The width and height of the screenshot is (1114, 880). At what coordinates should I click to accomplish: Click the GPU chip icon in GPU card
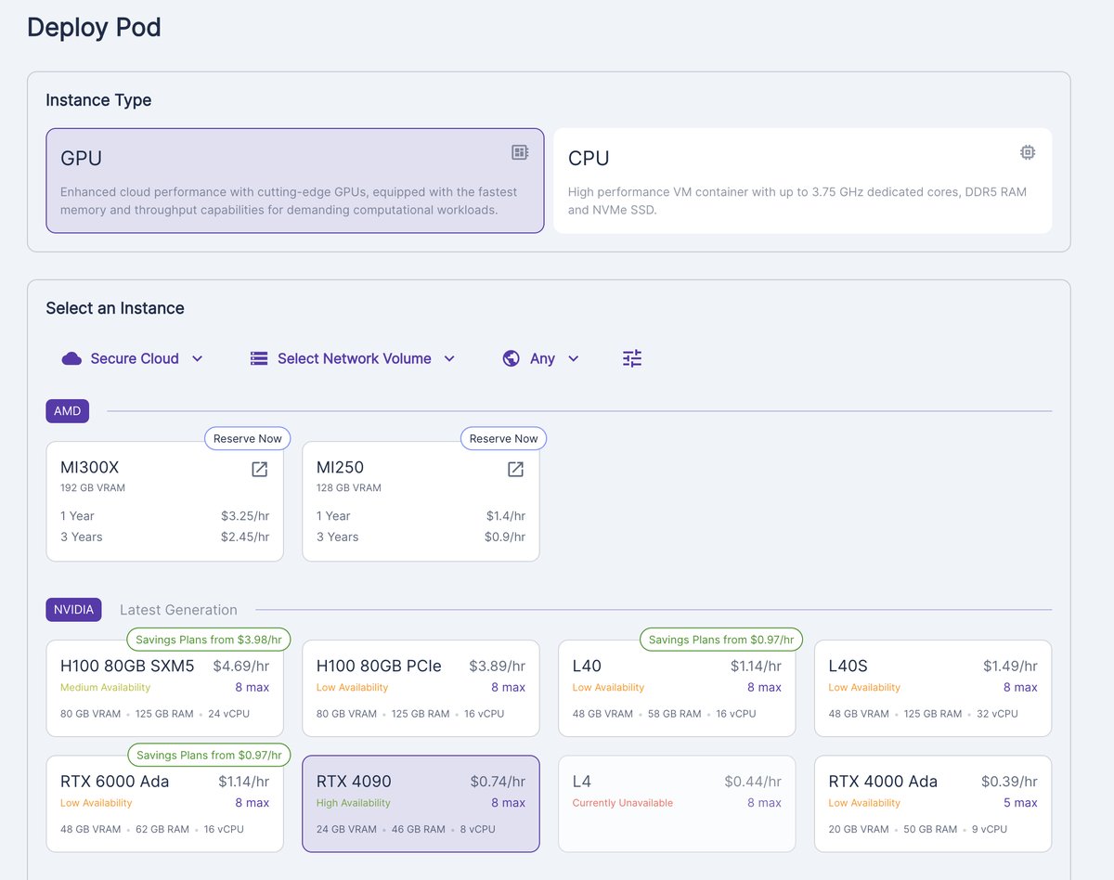point(520,152)
